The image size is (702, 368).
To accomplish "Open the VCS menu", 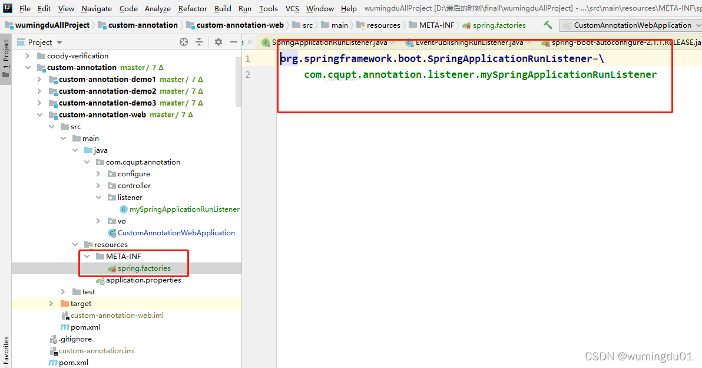I will click(x=292, y=8).
